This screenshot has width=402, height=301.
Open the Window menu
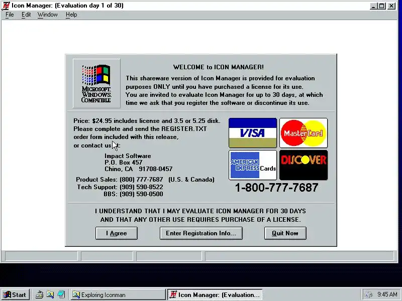(48, 15)
